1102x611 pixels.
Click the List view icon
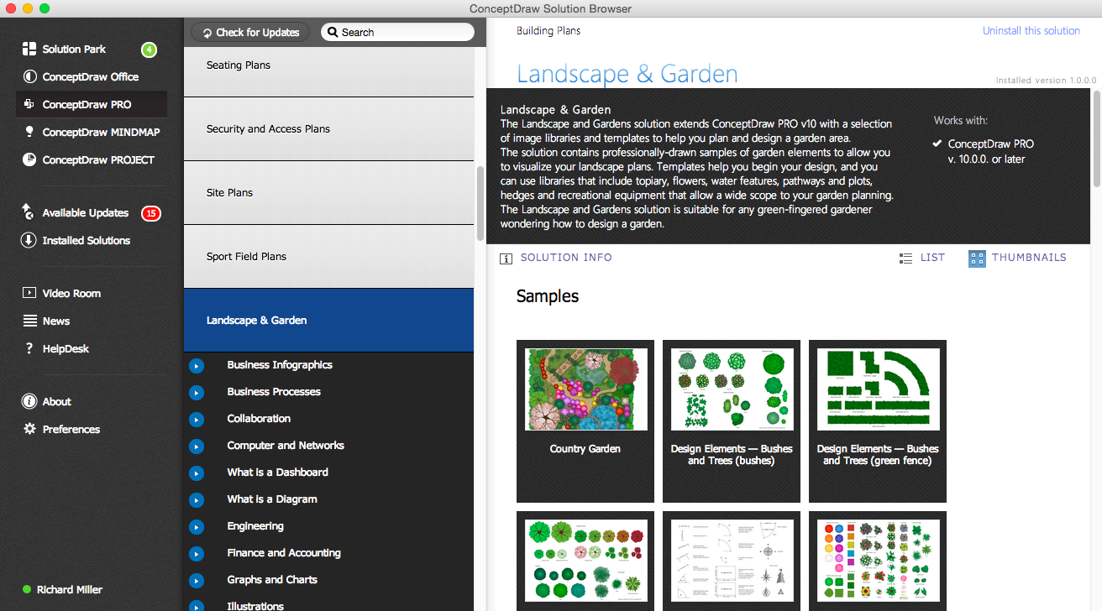[x=905, y=258]
